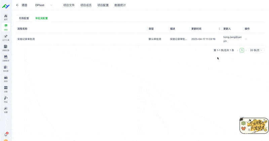The image size is (269, 141).
Task: Go to page 1 in pagination
Action: [x=242, y=50]
